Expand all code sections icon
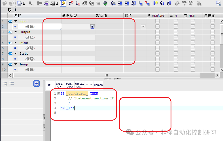Viewport: 223px width, 141px height. [12, 83]
